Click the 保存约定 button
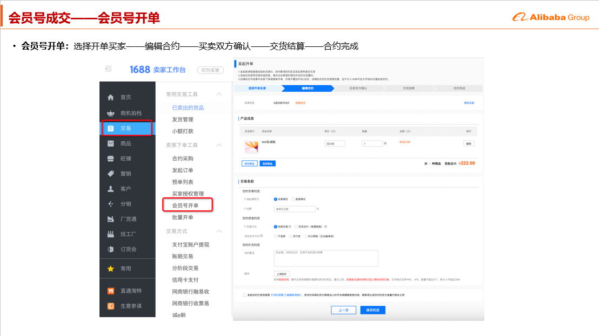This screenshot has width=599, height=336. [x=373, y=310]
